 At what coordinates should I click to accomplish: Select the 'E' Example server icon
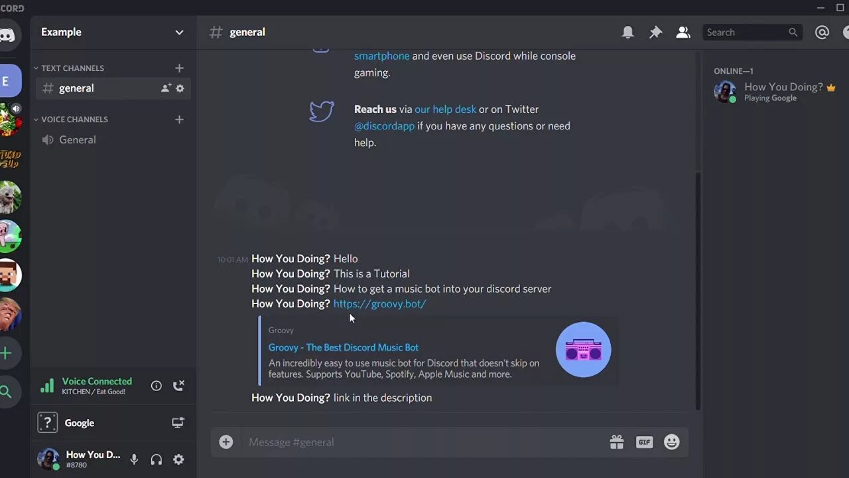pos(8,81)
